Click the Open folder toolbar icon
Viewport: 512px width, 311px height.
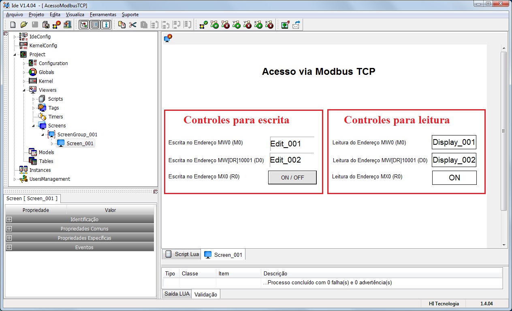24,25
